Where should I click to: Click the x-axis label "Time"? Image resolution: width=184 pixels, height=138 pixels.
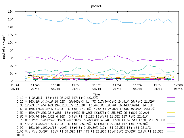(x=96, y=94)
